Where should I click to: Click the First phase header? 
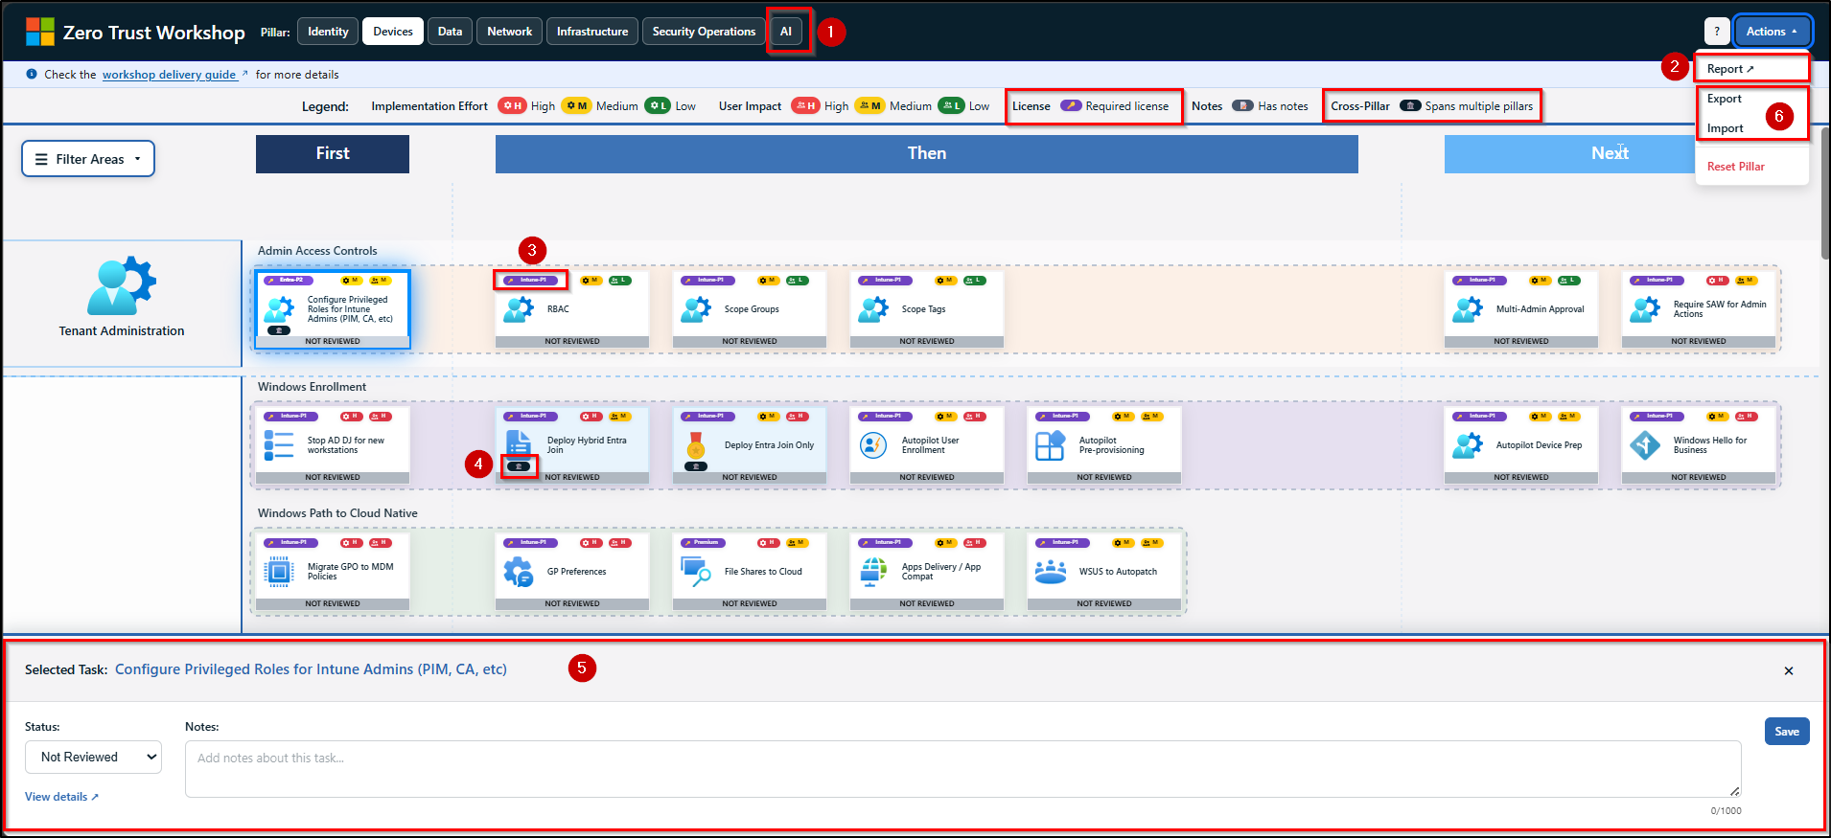point(333,153)
